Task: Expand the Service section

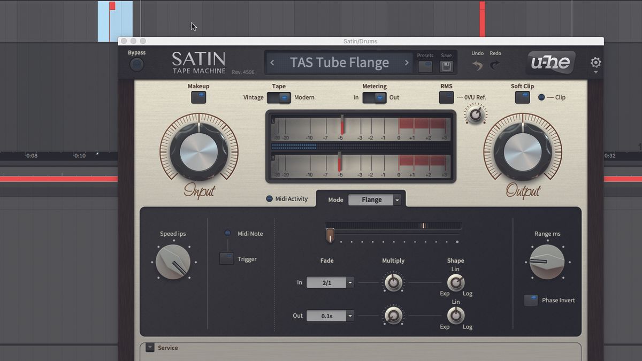Action: click(x=150, y=348)
